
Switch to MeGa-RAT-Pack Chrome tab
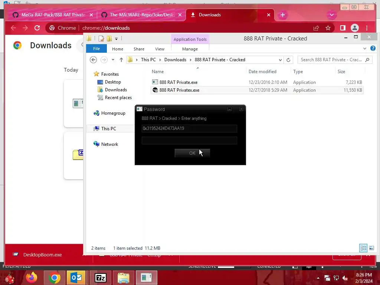point(53,15)
